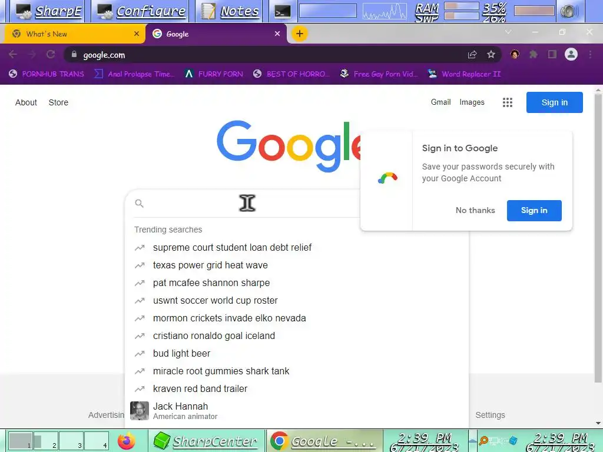The height and width of the screenshot is (452, 603).
Task: Open a new tab with plus button
Action: (x=300, y=34)
